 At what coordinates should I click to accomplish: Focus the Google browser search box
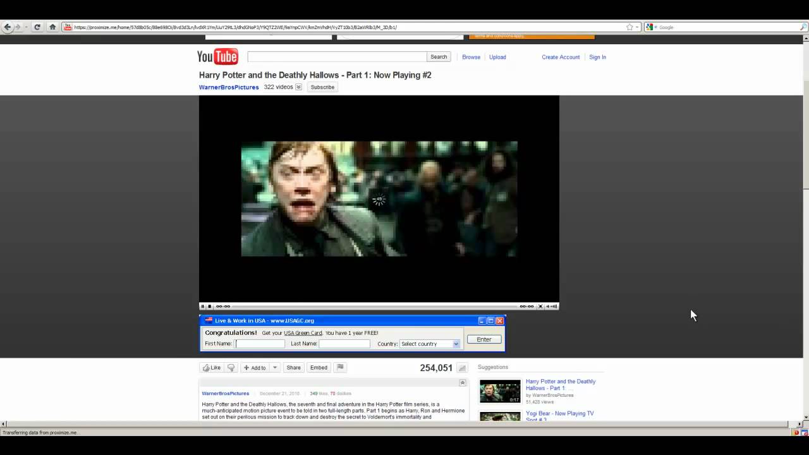coord(728,27)
